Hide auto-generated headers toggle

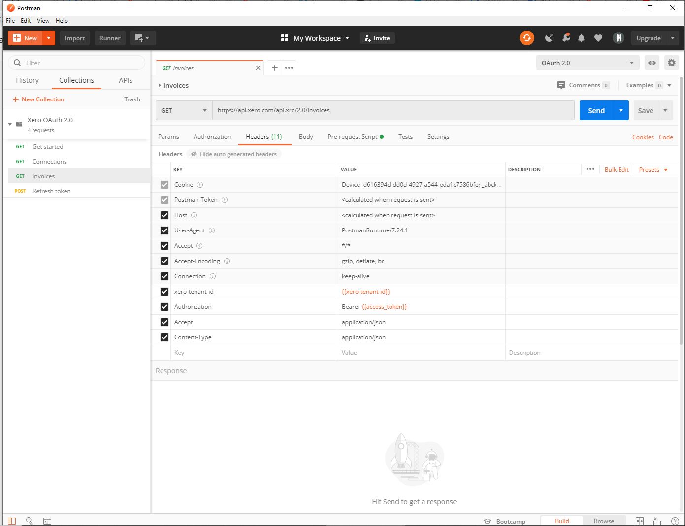pyautogui.click(x=234, y=154)
